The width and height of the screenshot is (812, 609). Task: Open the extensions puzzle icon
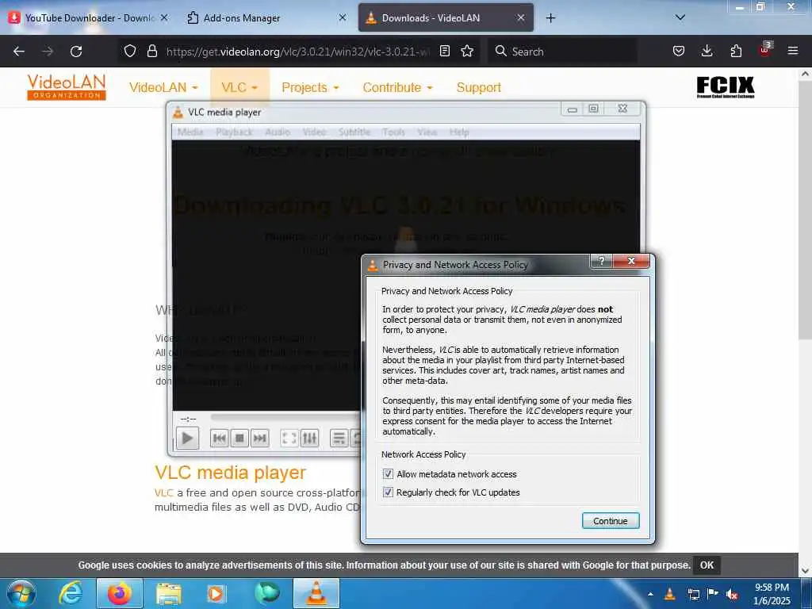pyautogui.click(x=736, y=51)
